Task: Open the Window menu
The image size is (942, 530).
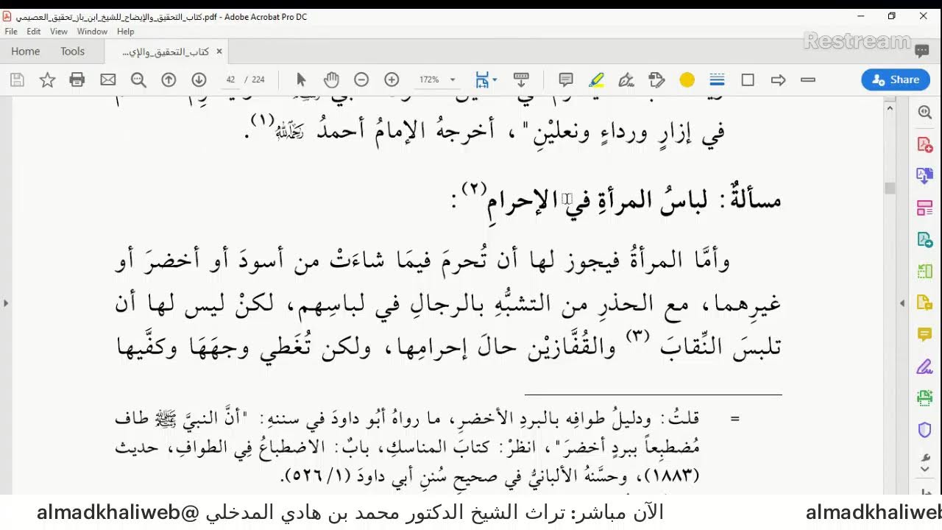Action: coord(92,32)
